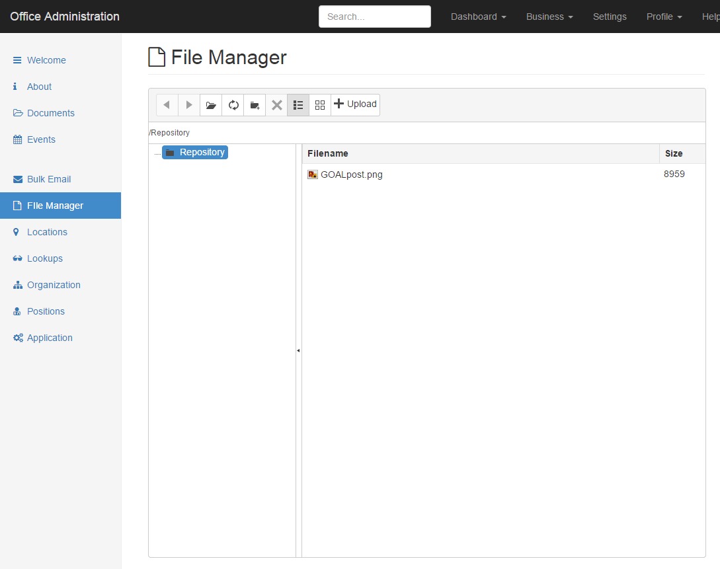Switch to grid thumbnails view
Viewport: 720px width, 569px height.
320,105
